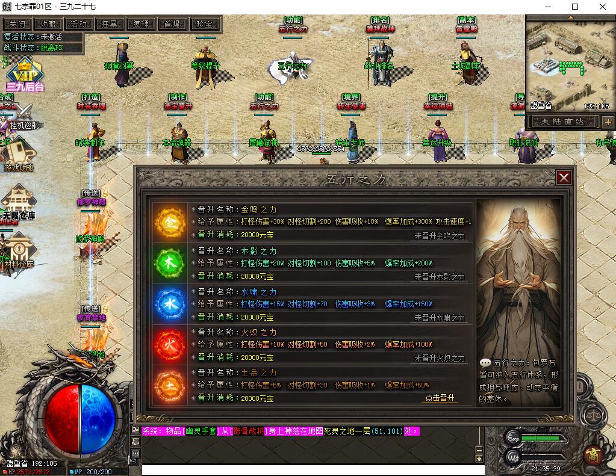This screenshot has width=616, height=476.
Task: Open the 珍宝 treasure menu button
Action: [204, 24]
